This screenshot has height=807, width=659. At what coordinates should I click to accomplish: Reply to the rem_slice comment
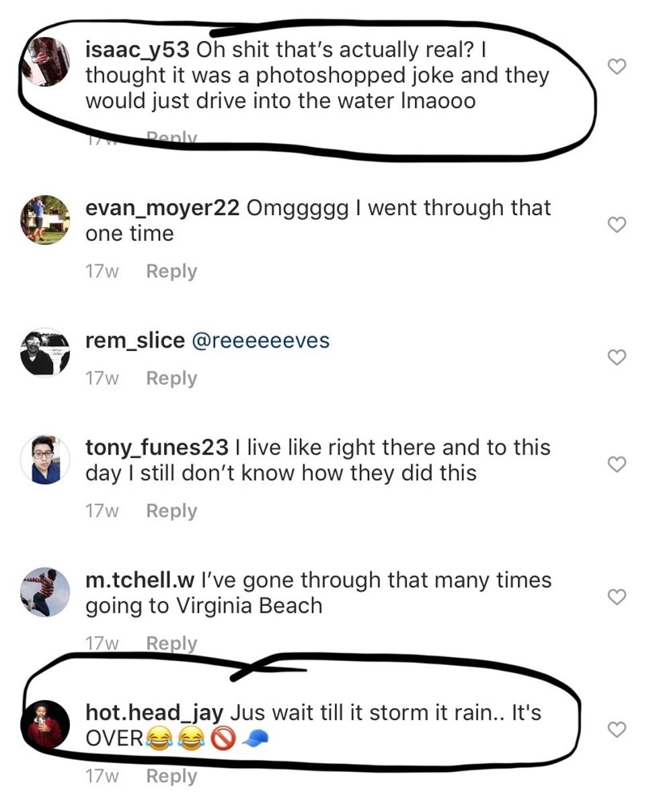171,379
